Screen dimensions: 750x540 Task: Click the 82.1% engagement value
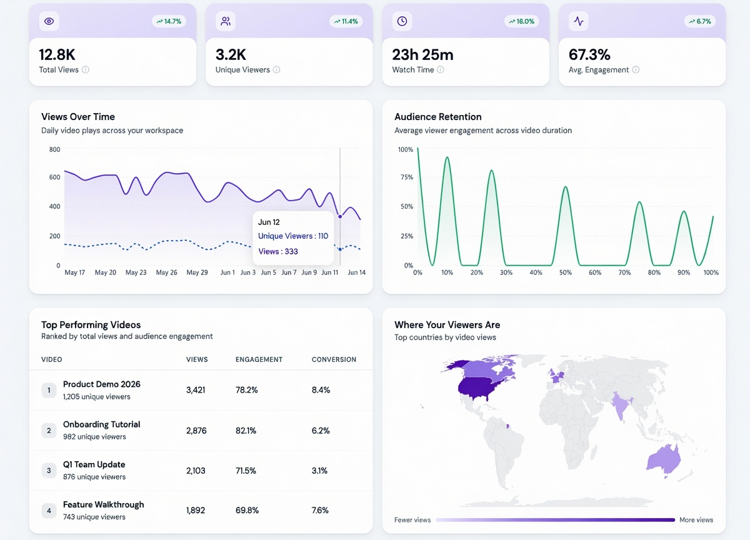tap(246, 431)
